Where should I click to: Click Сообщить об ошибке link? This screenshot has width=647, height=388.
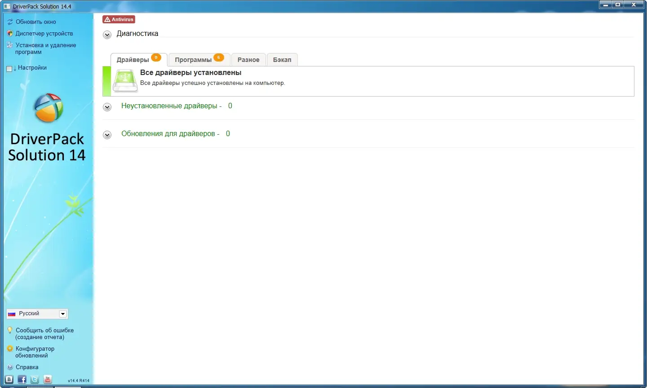(x=44, y=334)
